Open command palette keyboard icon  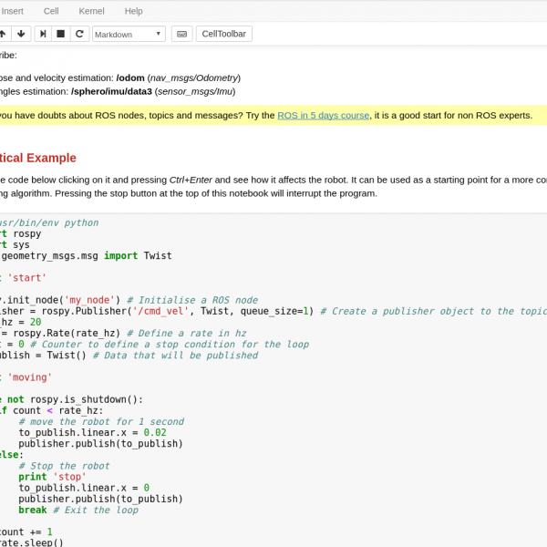tap(181, 34)
